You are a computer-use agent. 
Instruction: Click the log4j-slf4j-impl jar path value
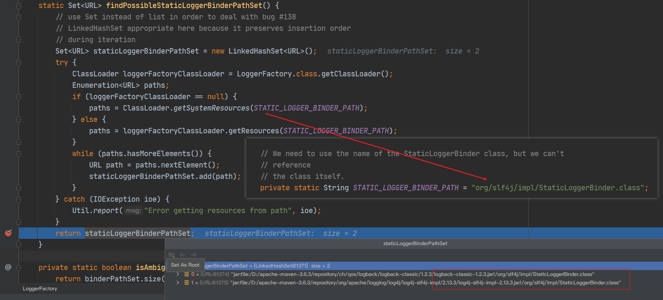(426, 283)
